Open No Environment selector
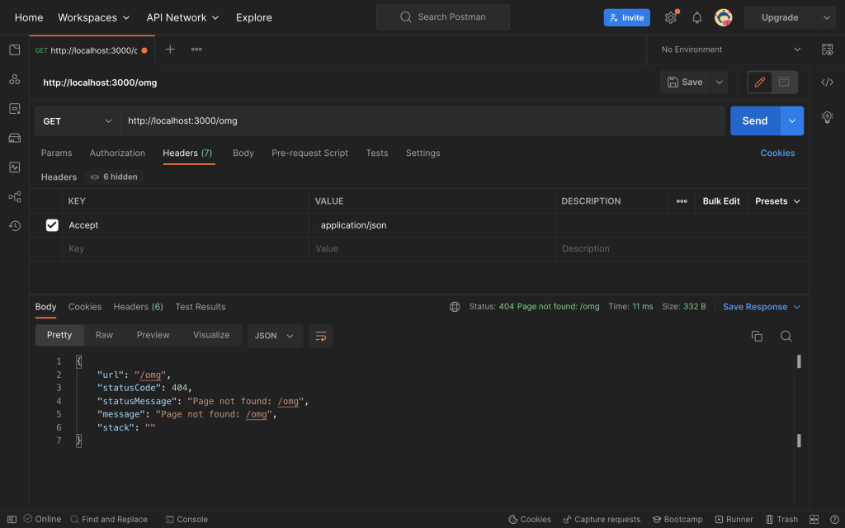 click(730, 49)
